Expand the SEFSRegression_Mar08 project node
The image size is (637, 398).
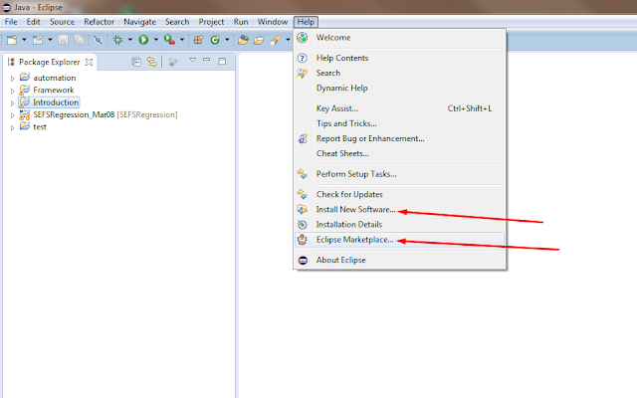pos(13,115)
